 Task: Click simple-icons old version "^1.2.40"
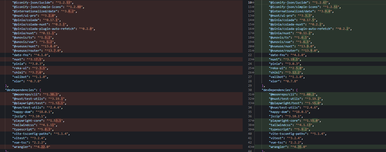pyautogui.click(x=75, y=7)
